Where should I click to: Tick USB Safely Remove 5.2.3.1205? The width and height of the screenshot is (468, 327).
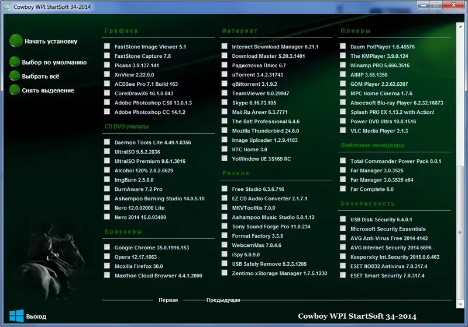point(225,263)
